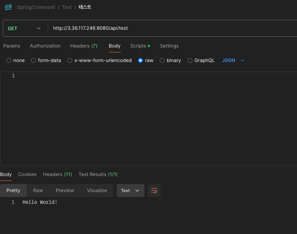297x234 pixels.
Task: Open the Settings tab
Action: pos(169,46)
